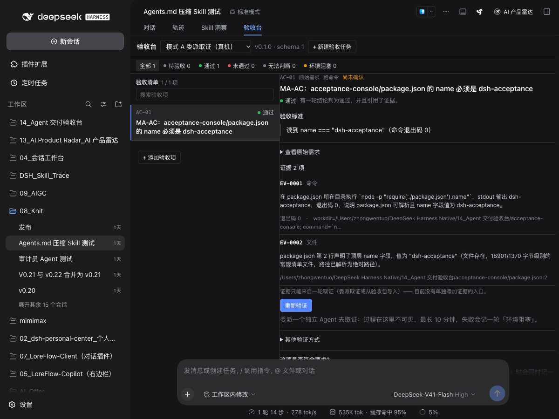Focus the message input box
Screen dimensions: 559x419
pyautogui.click(x=343, y=371)
